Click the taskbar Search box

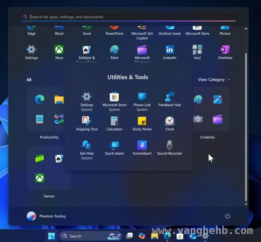[91, 236]
